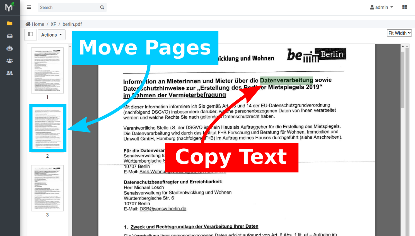The image size is (415, 236).
Task: Open the Inbox tray icon in sidebar
Action: click(x=10, y=36)
